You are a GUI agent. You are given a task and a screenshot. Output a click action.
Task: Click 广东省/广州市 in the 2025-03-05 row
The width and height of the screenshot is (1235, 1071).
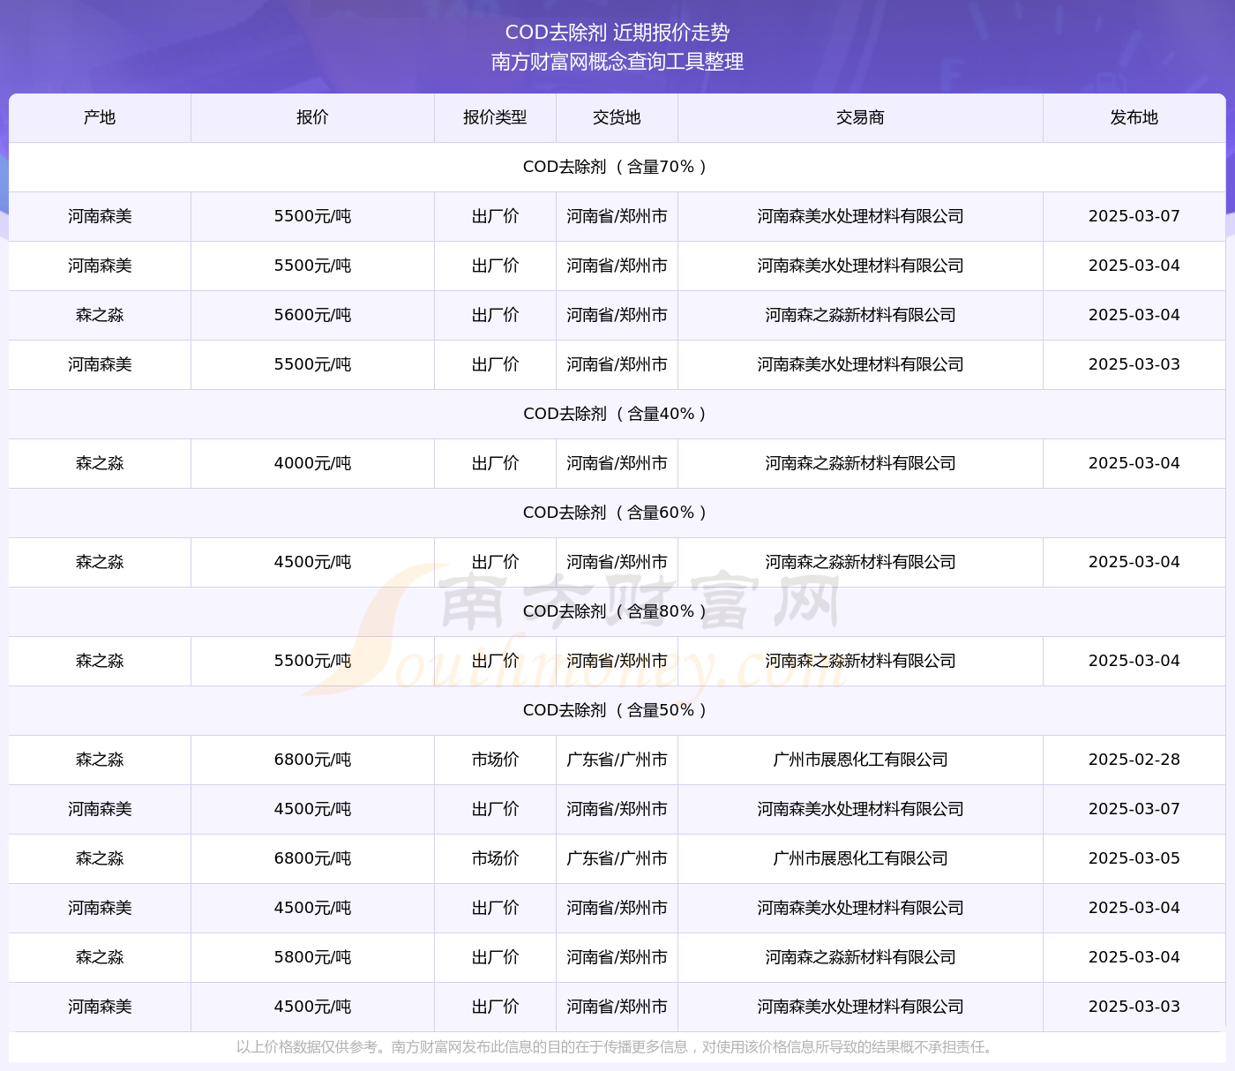[x=617, y=858]
